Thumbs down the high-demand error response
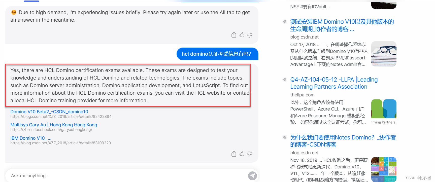The image size is (435, 182). (250, 35)
